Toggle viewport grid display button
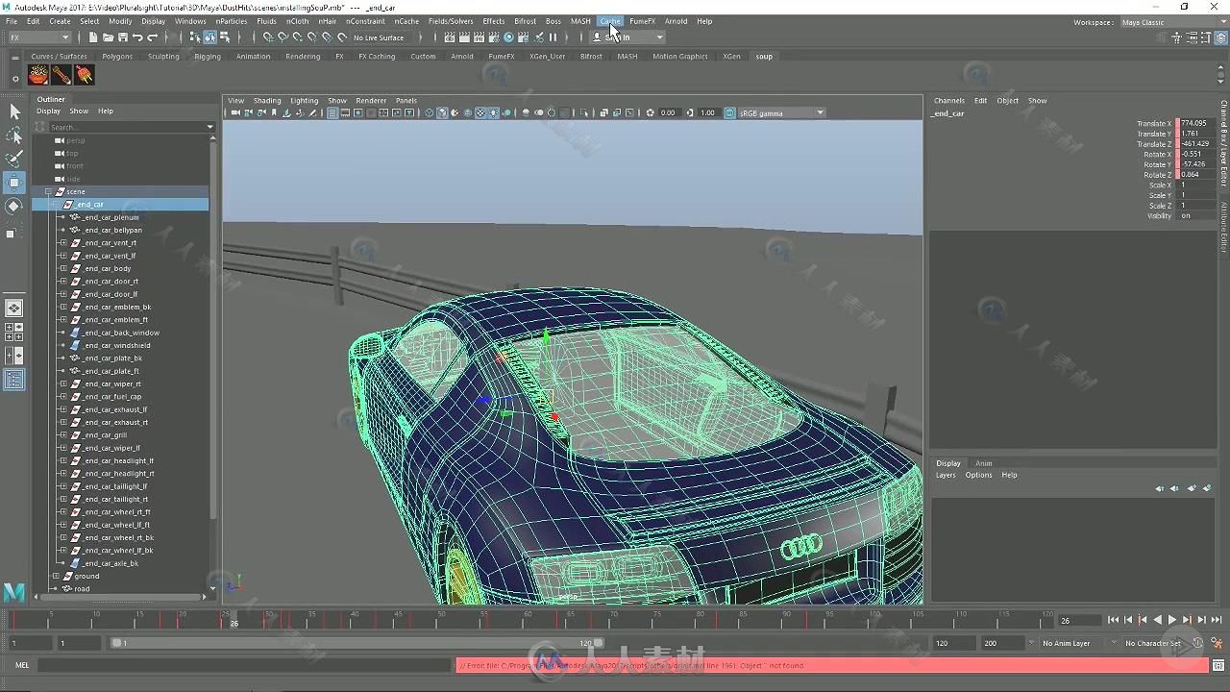This screenshot has height=692, width=1230. [x=332, y=112]
